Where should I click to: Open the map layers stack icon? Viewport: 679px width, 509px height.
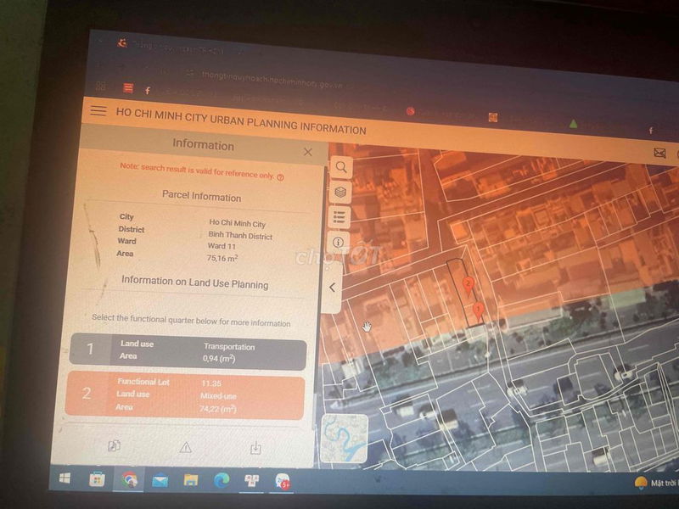pos(340,193)
